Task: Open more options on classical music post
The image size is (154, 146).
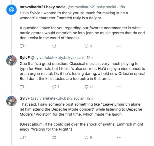Action: tap(119, 87)
